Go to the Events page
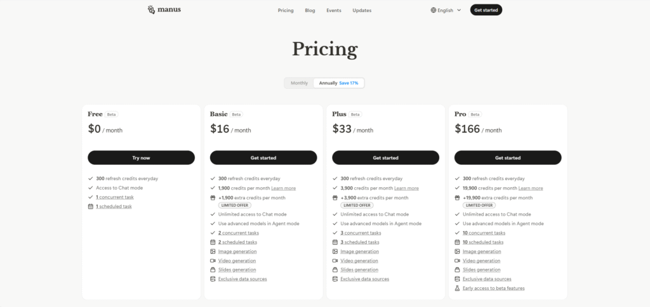This screenshot has width=650, height=307. 334,10
